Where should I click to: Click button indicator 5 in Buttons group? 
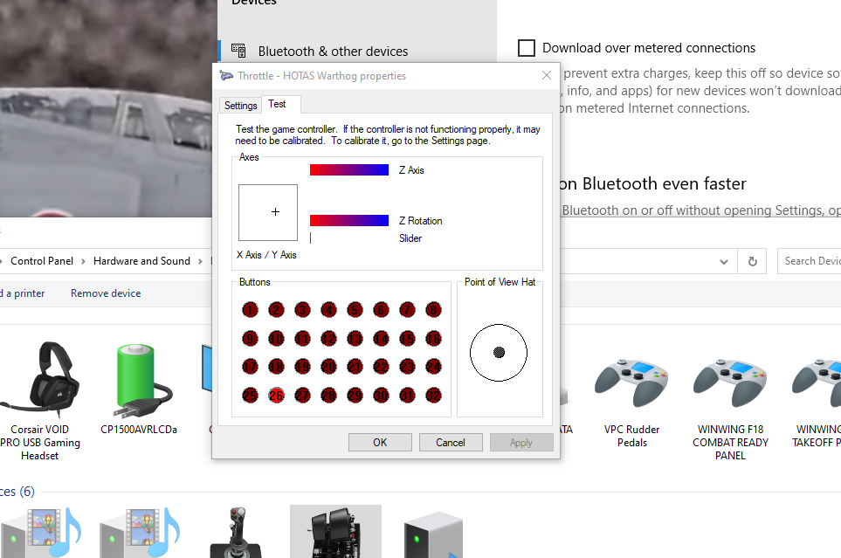tap(355, 310)
